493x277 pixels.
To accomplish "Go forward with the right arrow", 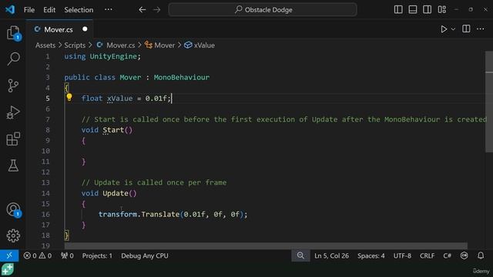I will coord(156,10).
